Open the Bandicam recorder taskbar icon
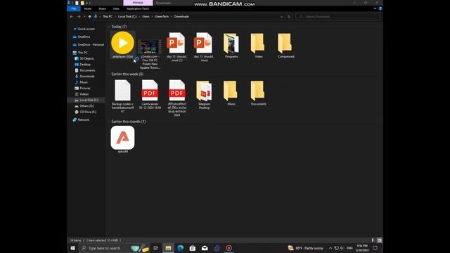The width and height of the screenshot is (450, 253). 229,248
